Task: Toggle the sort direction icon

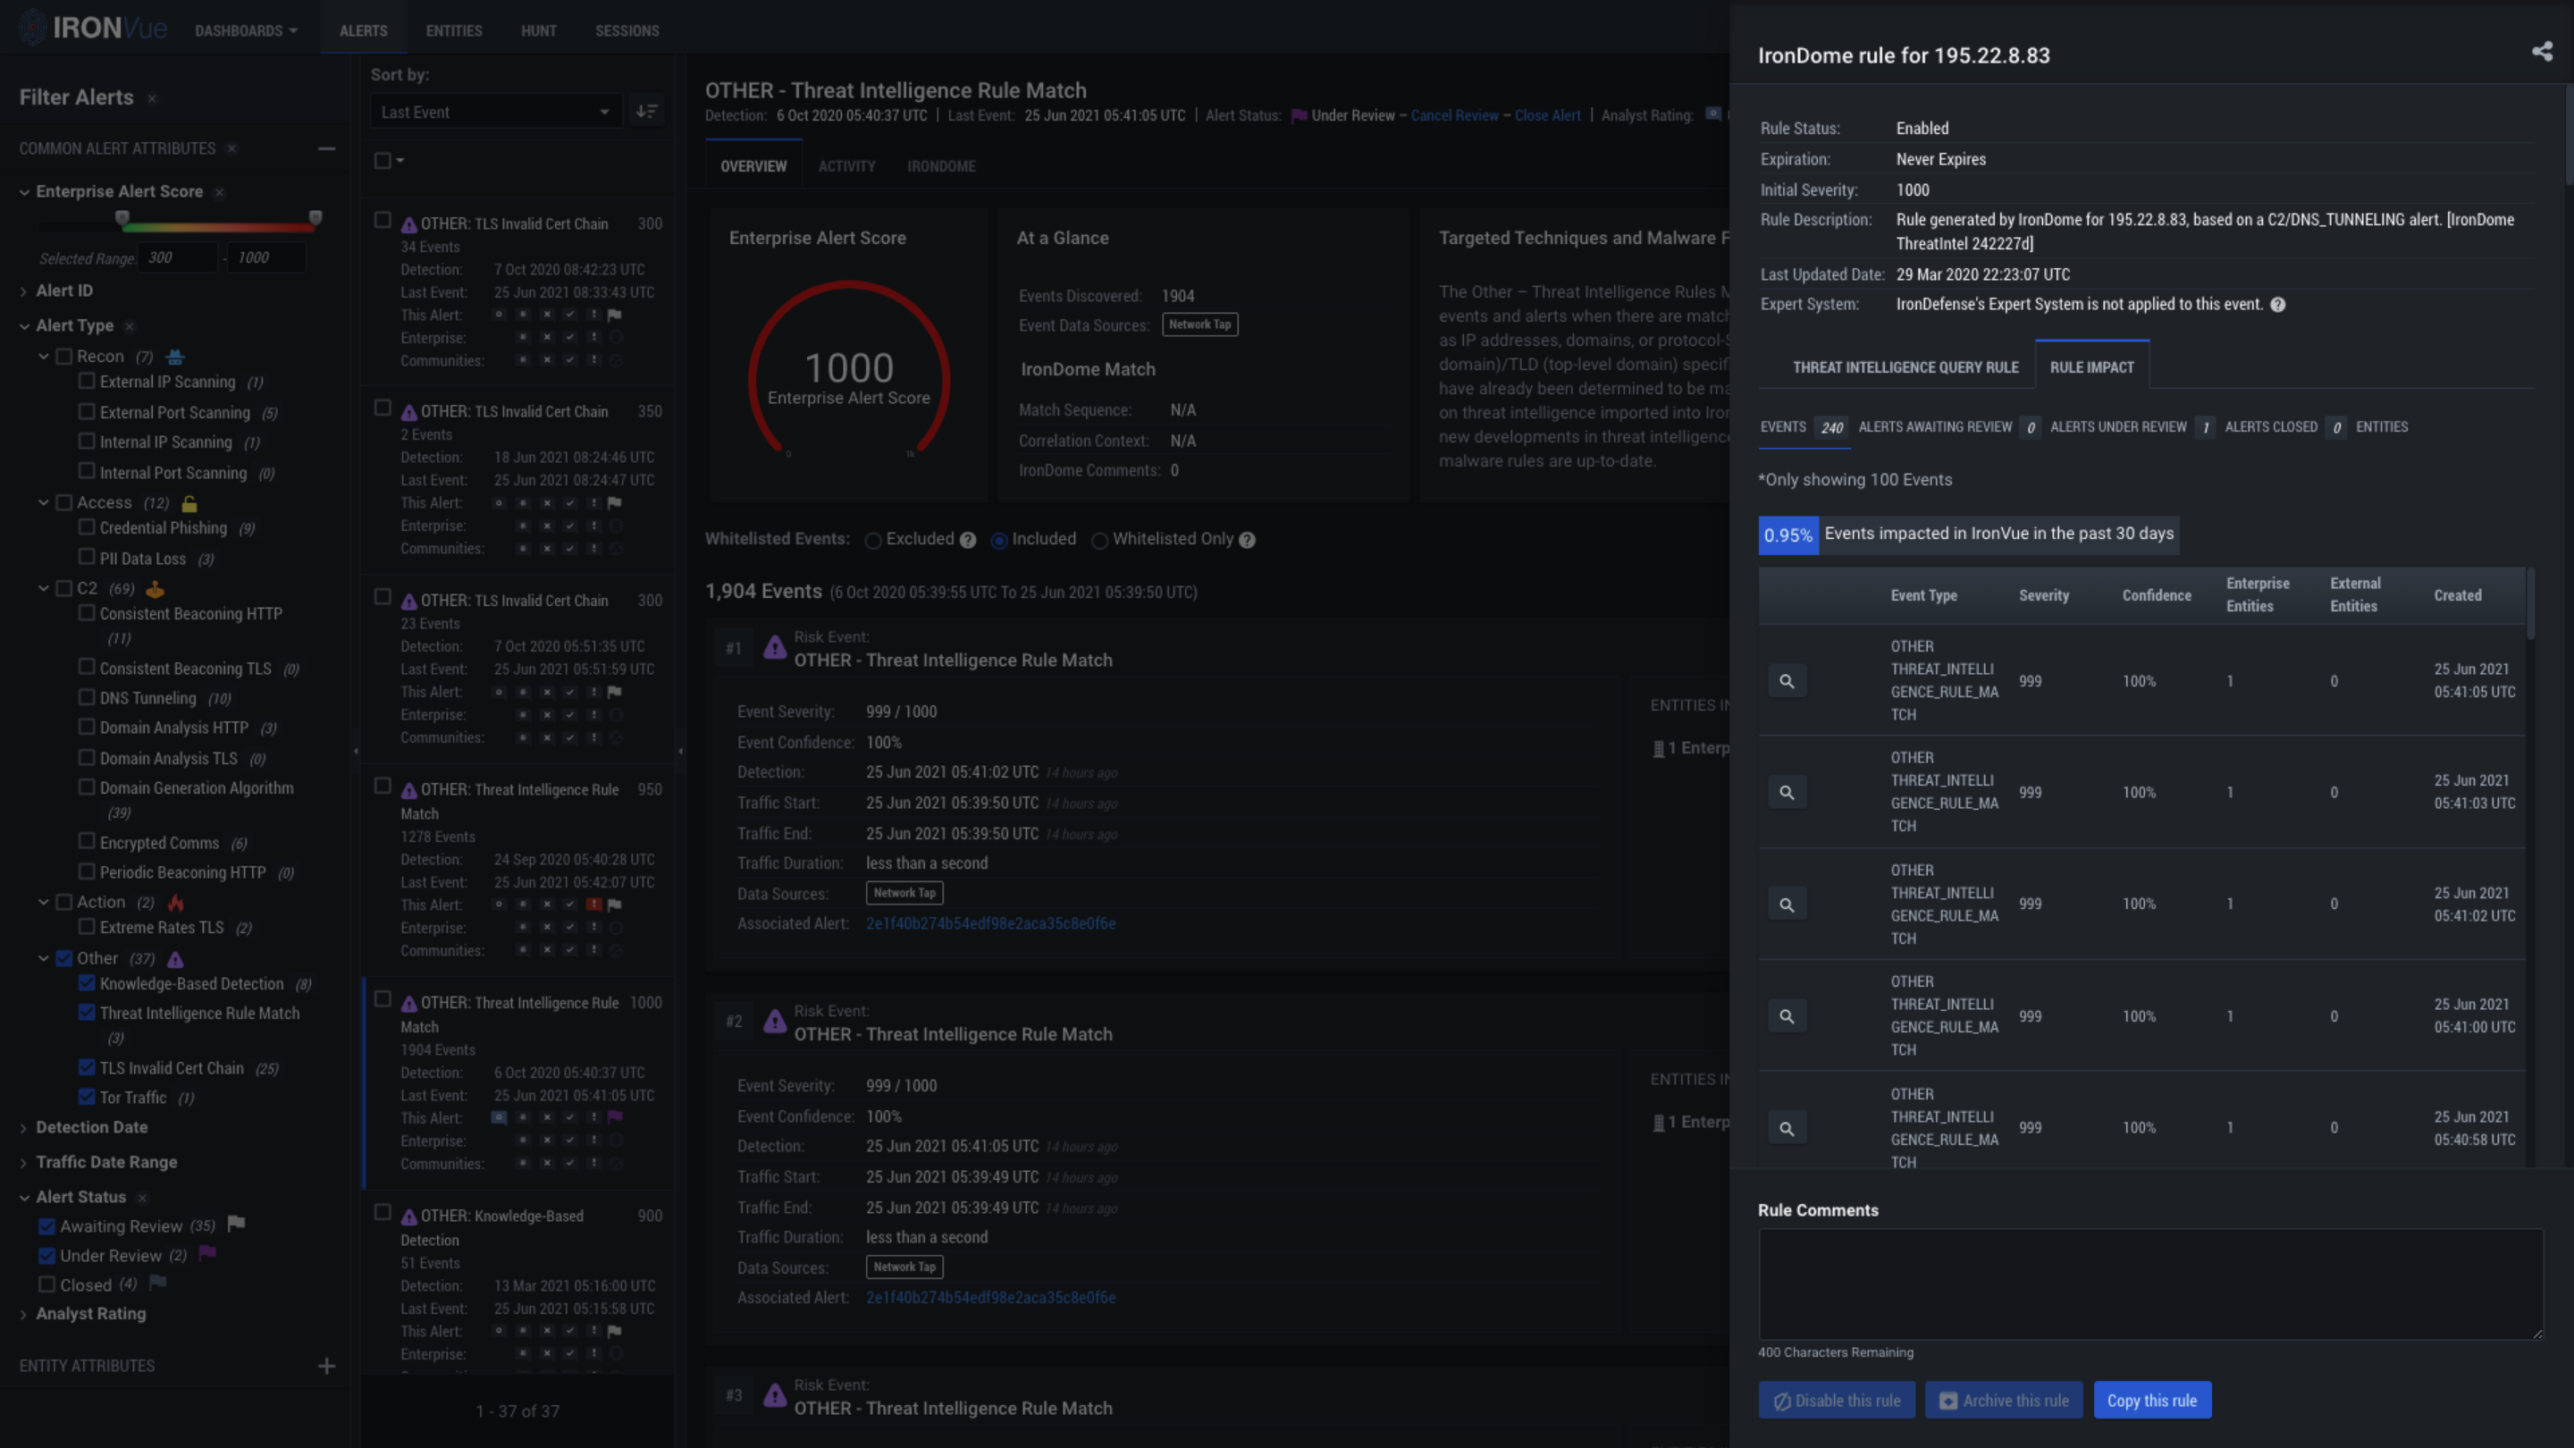Action: point(646,111)
